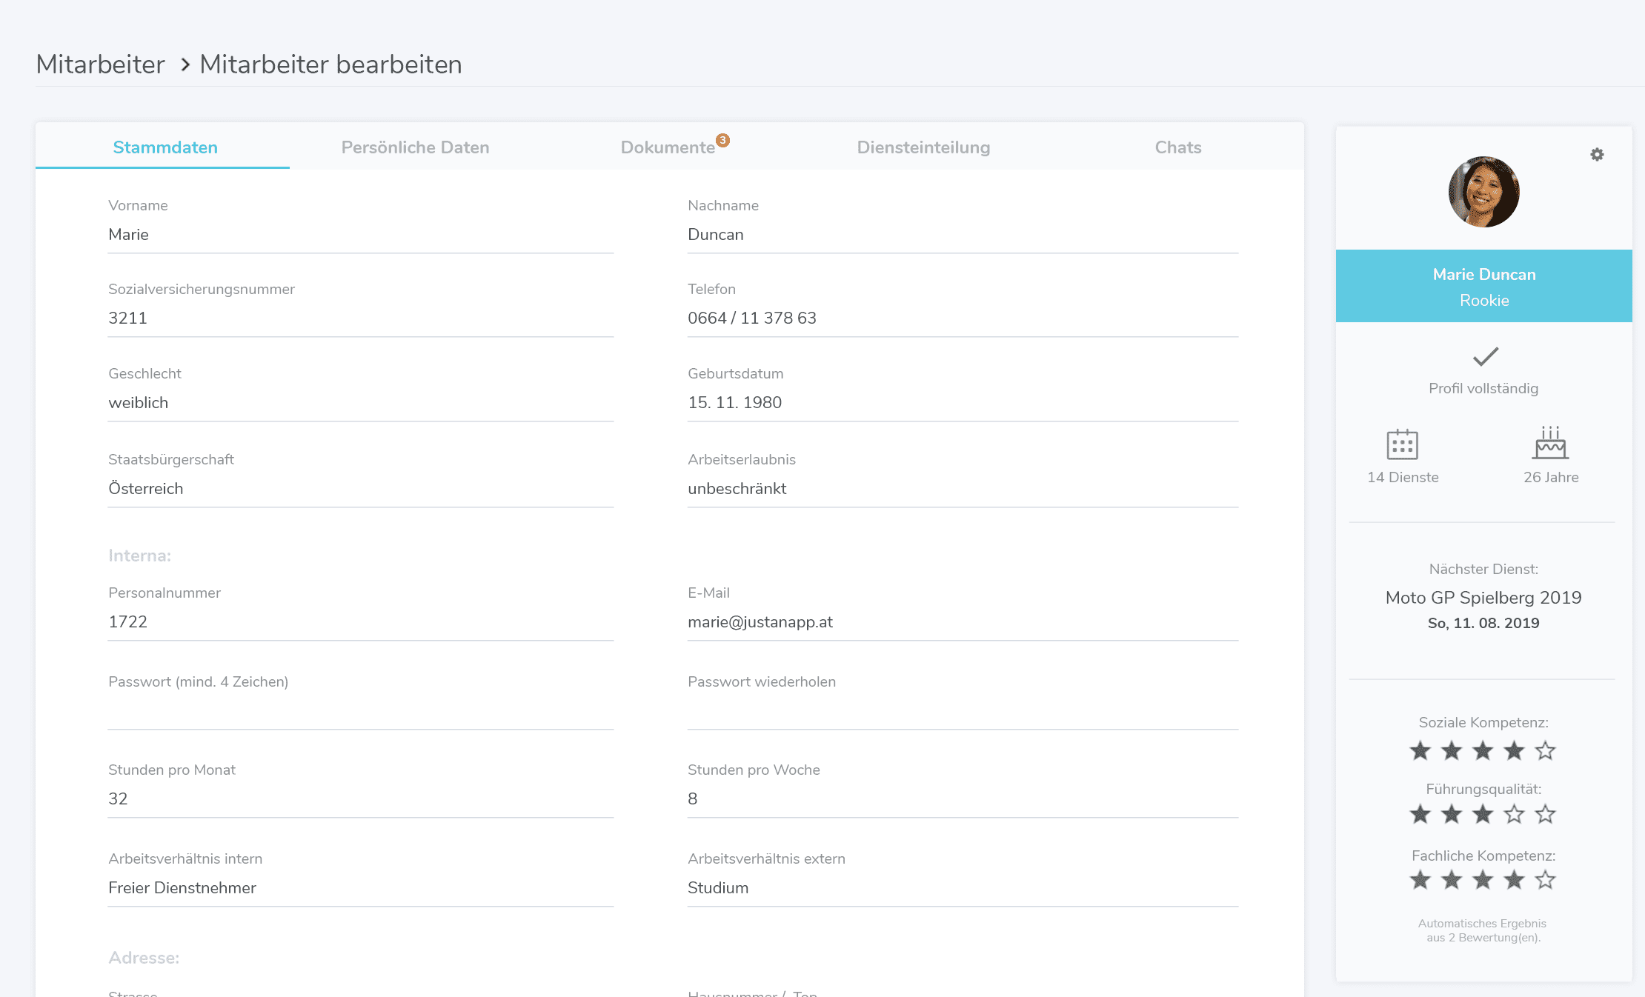Click the Dokumente notification badge showing 3

pos(722,140)
